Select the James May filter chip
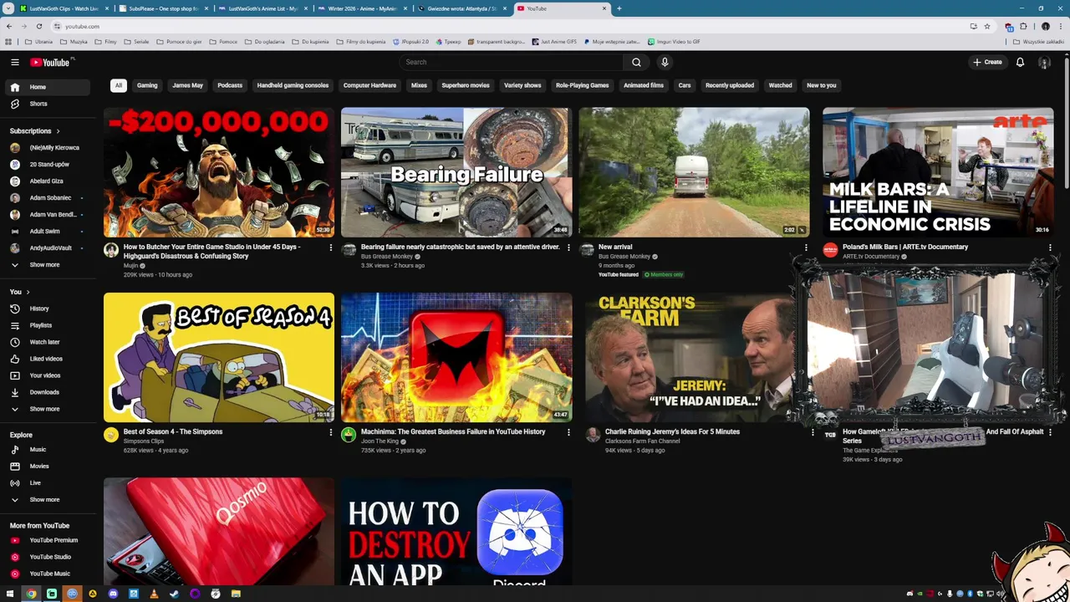 tap(187, 85)
